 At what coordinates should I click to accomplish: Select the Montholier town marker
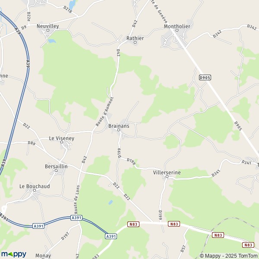177,30
